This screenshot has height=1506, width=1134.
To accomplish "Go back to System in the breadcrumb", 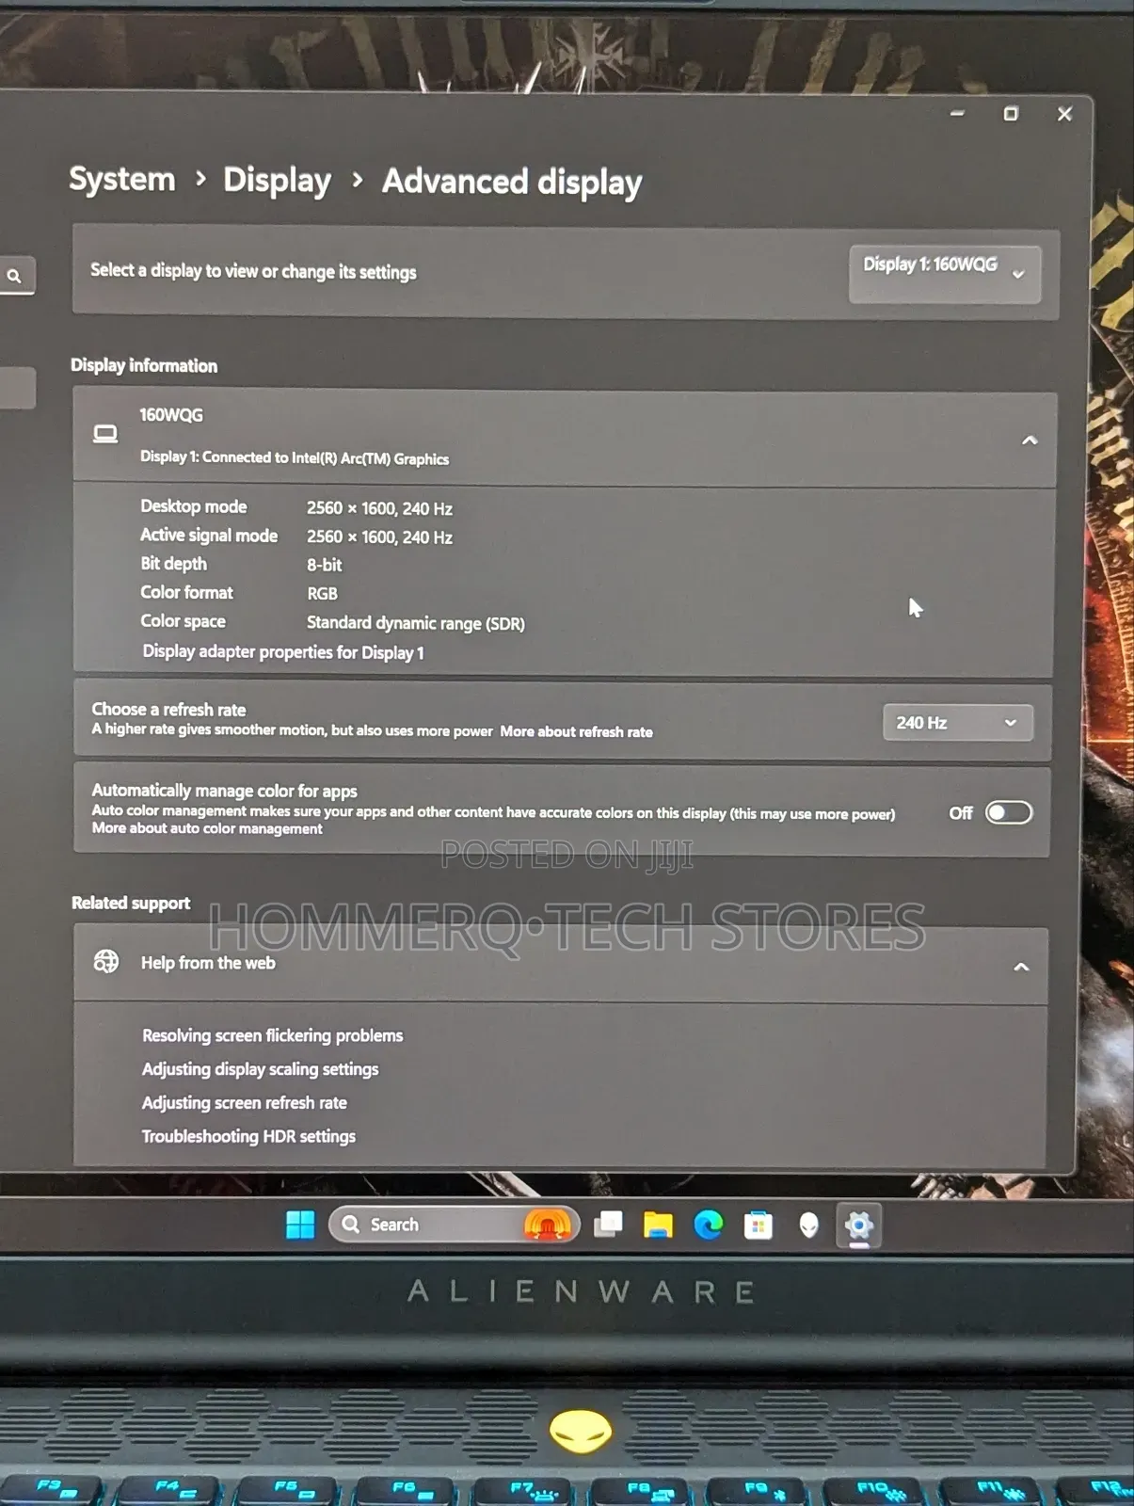I will 122,179.
